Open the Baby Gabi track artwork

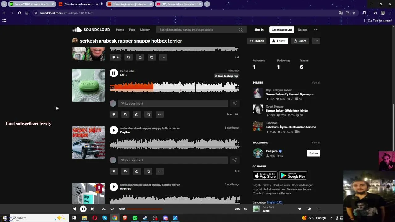[x=88, y=85]
